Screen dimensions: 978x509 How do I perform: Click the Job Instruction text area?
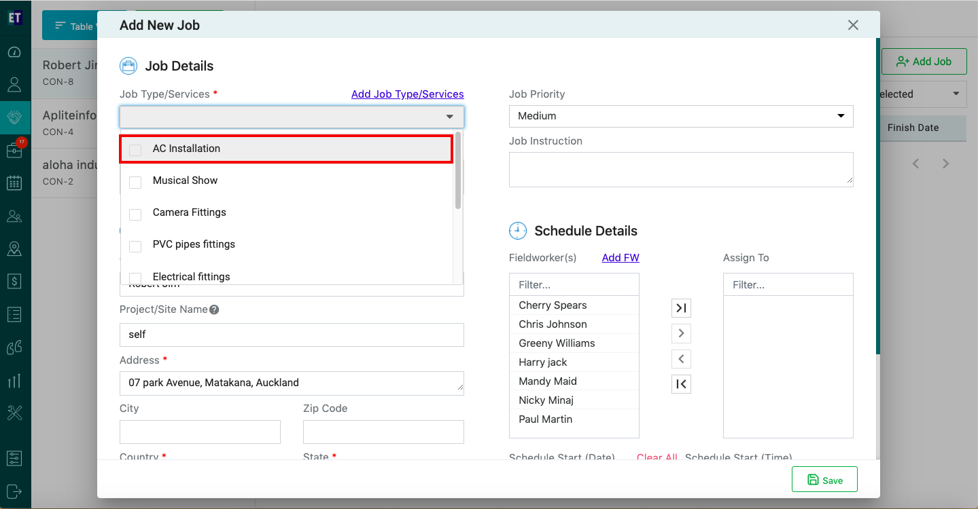(681, 169)
